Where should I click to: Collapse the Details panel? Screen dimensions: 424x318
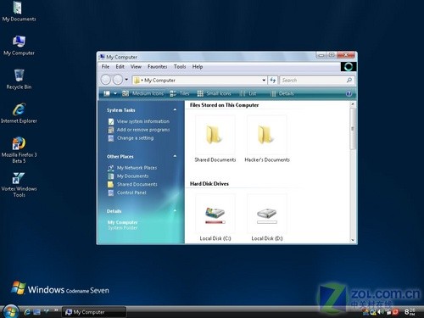175,210
